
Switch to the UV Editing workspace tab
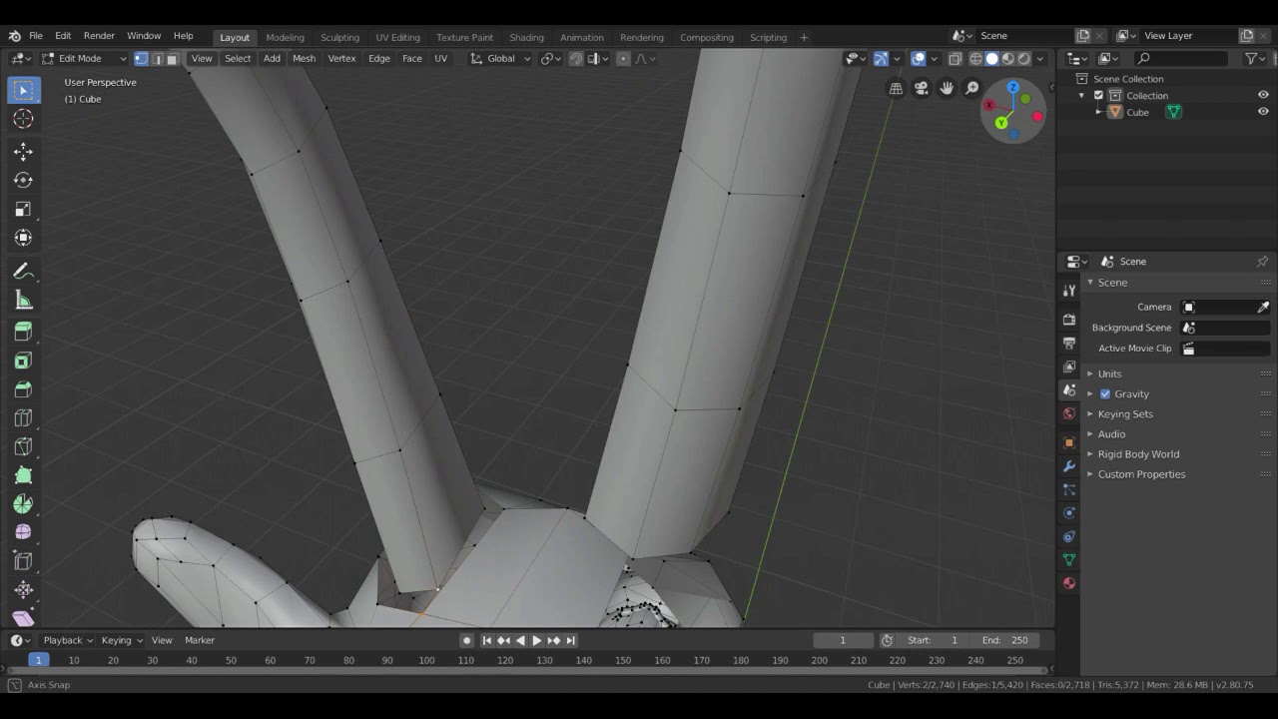pyautogui.click(x=397, y=37)
